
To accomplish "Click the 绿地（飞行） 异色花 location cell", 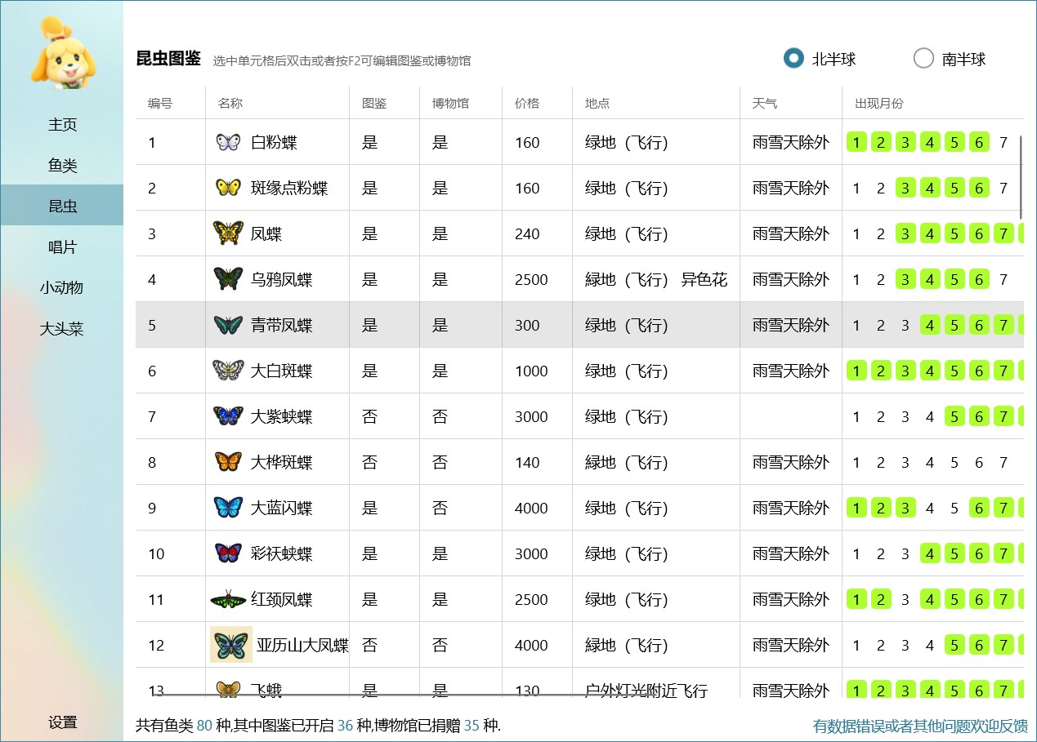I will click(656, 279).
